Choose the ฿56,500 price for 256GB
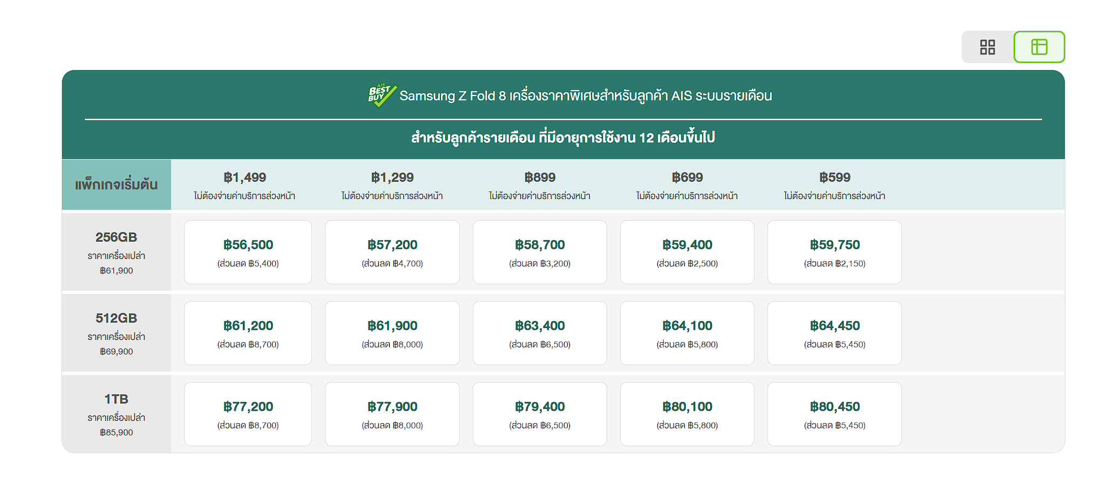Viewport: 1108px width, 478px height. pos(248,252)
